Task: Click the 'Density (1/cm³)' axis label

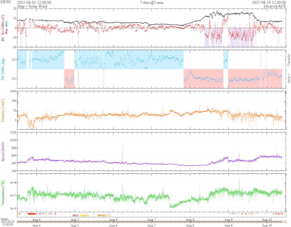Action: (x=3, y=110)
